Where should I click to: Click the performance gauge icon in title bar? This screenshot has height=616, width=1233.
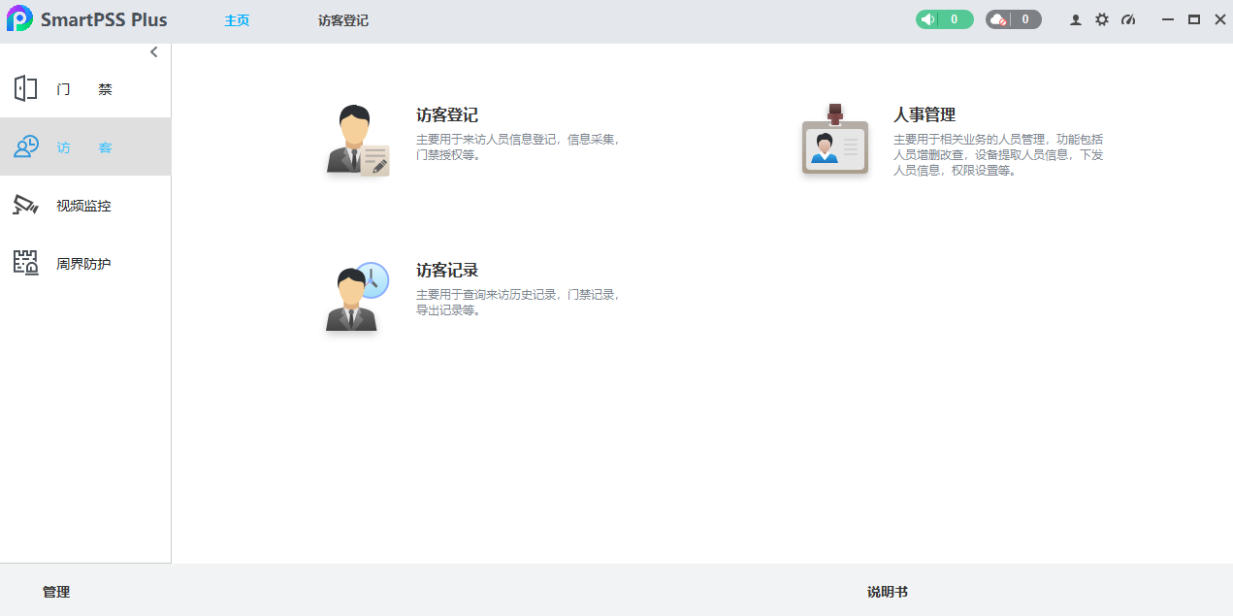pyautogui.click(x=1128, y=18)
